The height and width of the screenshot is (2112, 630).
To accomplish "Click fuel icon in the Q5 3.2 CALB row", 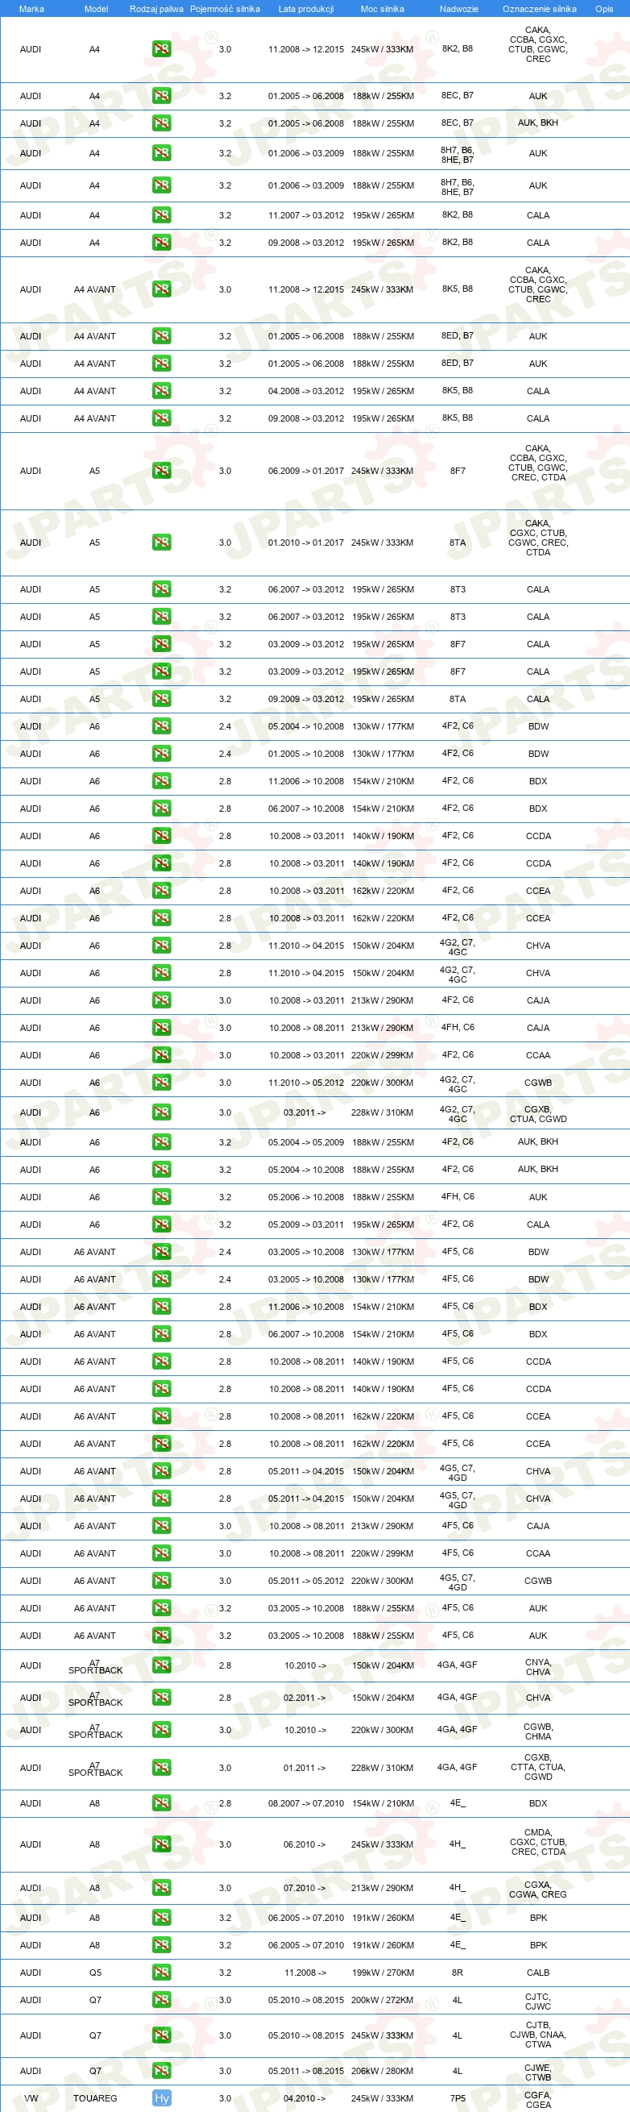I will coord(161,1973).
